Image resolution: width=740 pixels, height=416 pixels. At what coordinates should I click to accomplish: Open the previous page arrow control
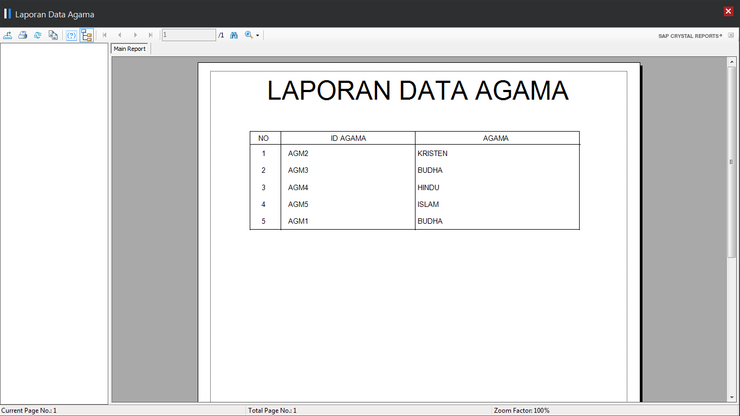pos(119,35)
